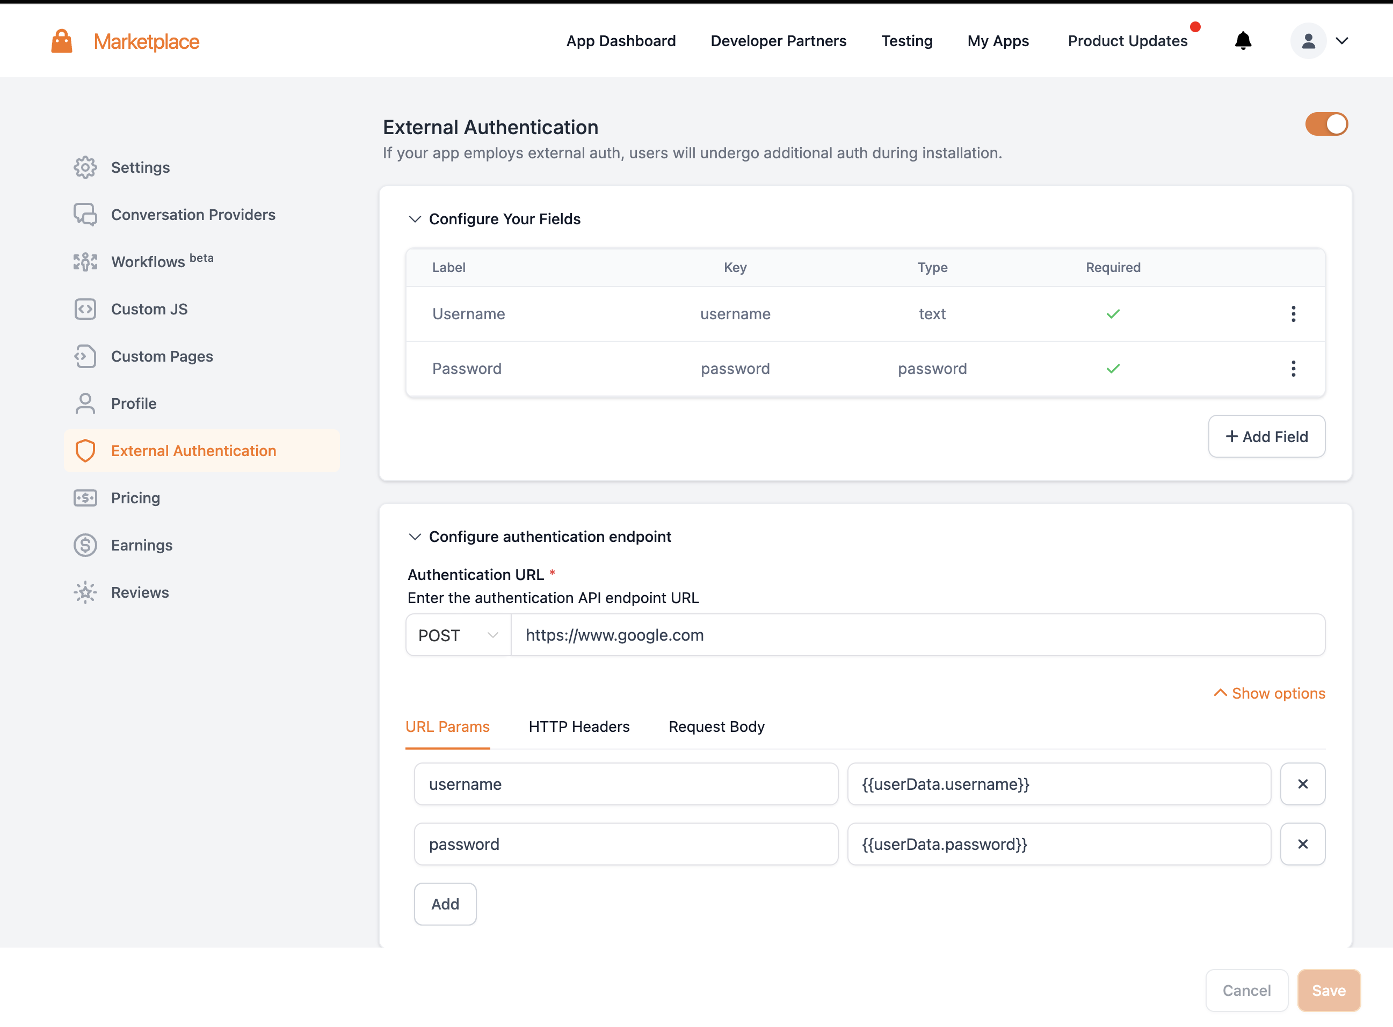Click the Cancel button
Image resolution: width=1393 pixels, height=1027 pixels.
tap(1246, 991)
